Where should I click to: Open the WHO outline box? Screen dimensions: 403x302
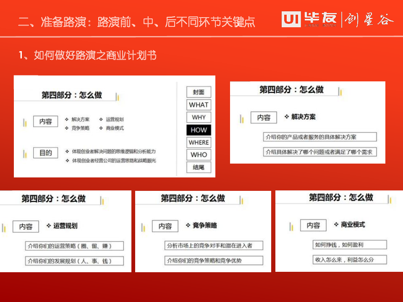coord(199,155)
